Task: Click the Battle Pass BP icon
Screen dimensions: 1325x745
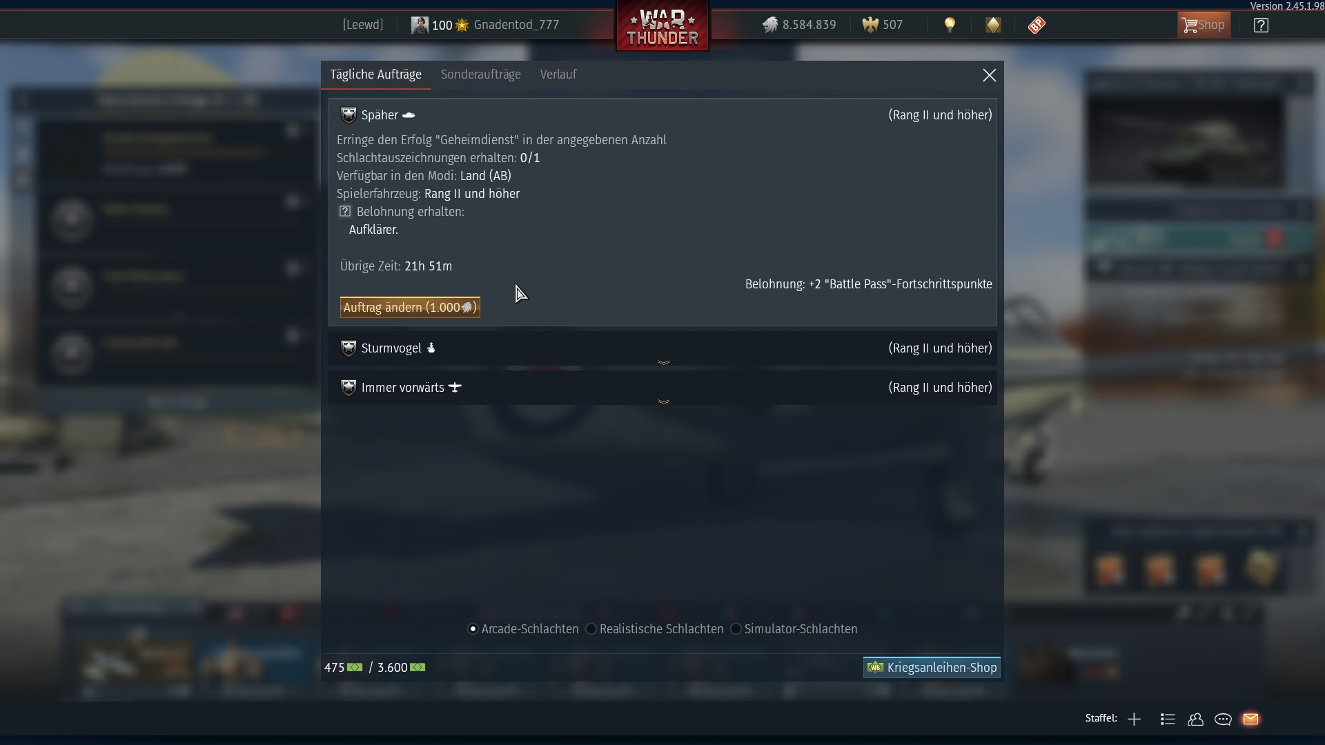Action: (x=1037, y=26)
